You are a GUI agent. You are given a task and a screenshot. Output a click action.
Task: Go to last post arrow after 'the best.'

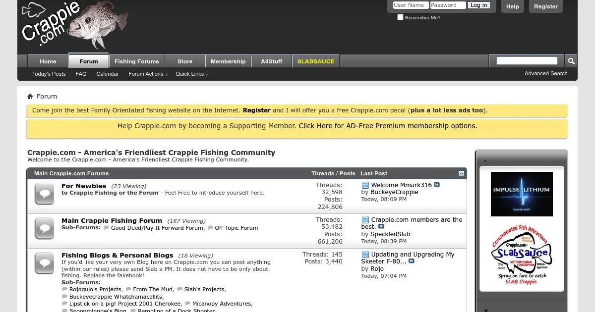381,227
